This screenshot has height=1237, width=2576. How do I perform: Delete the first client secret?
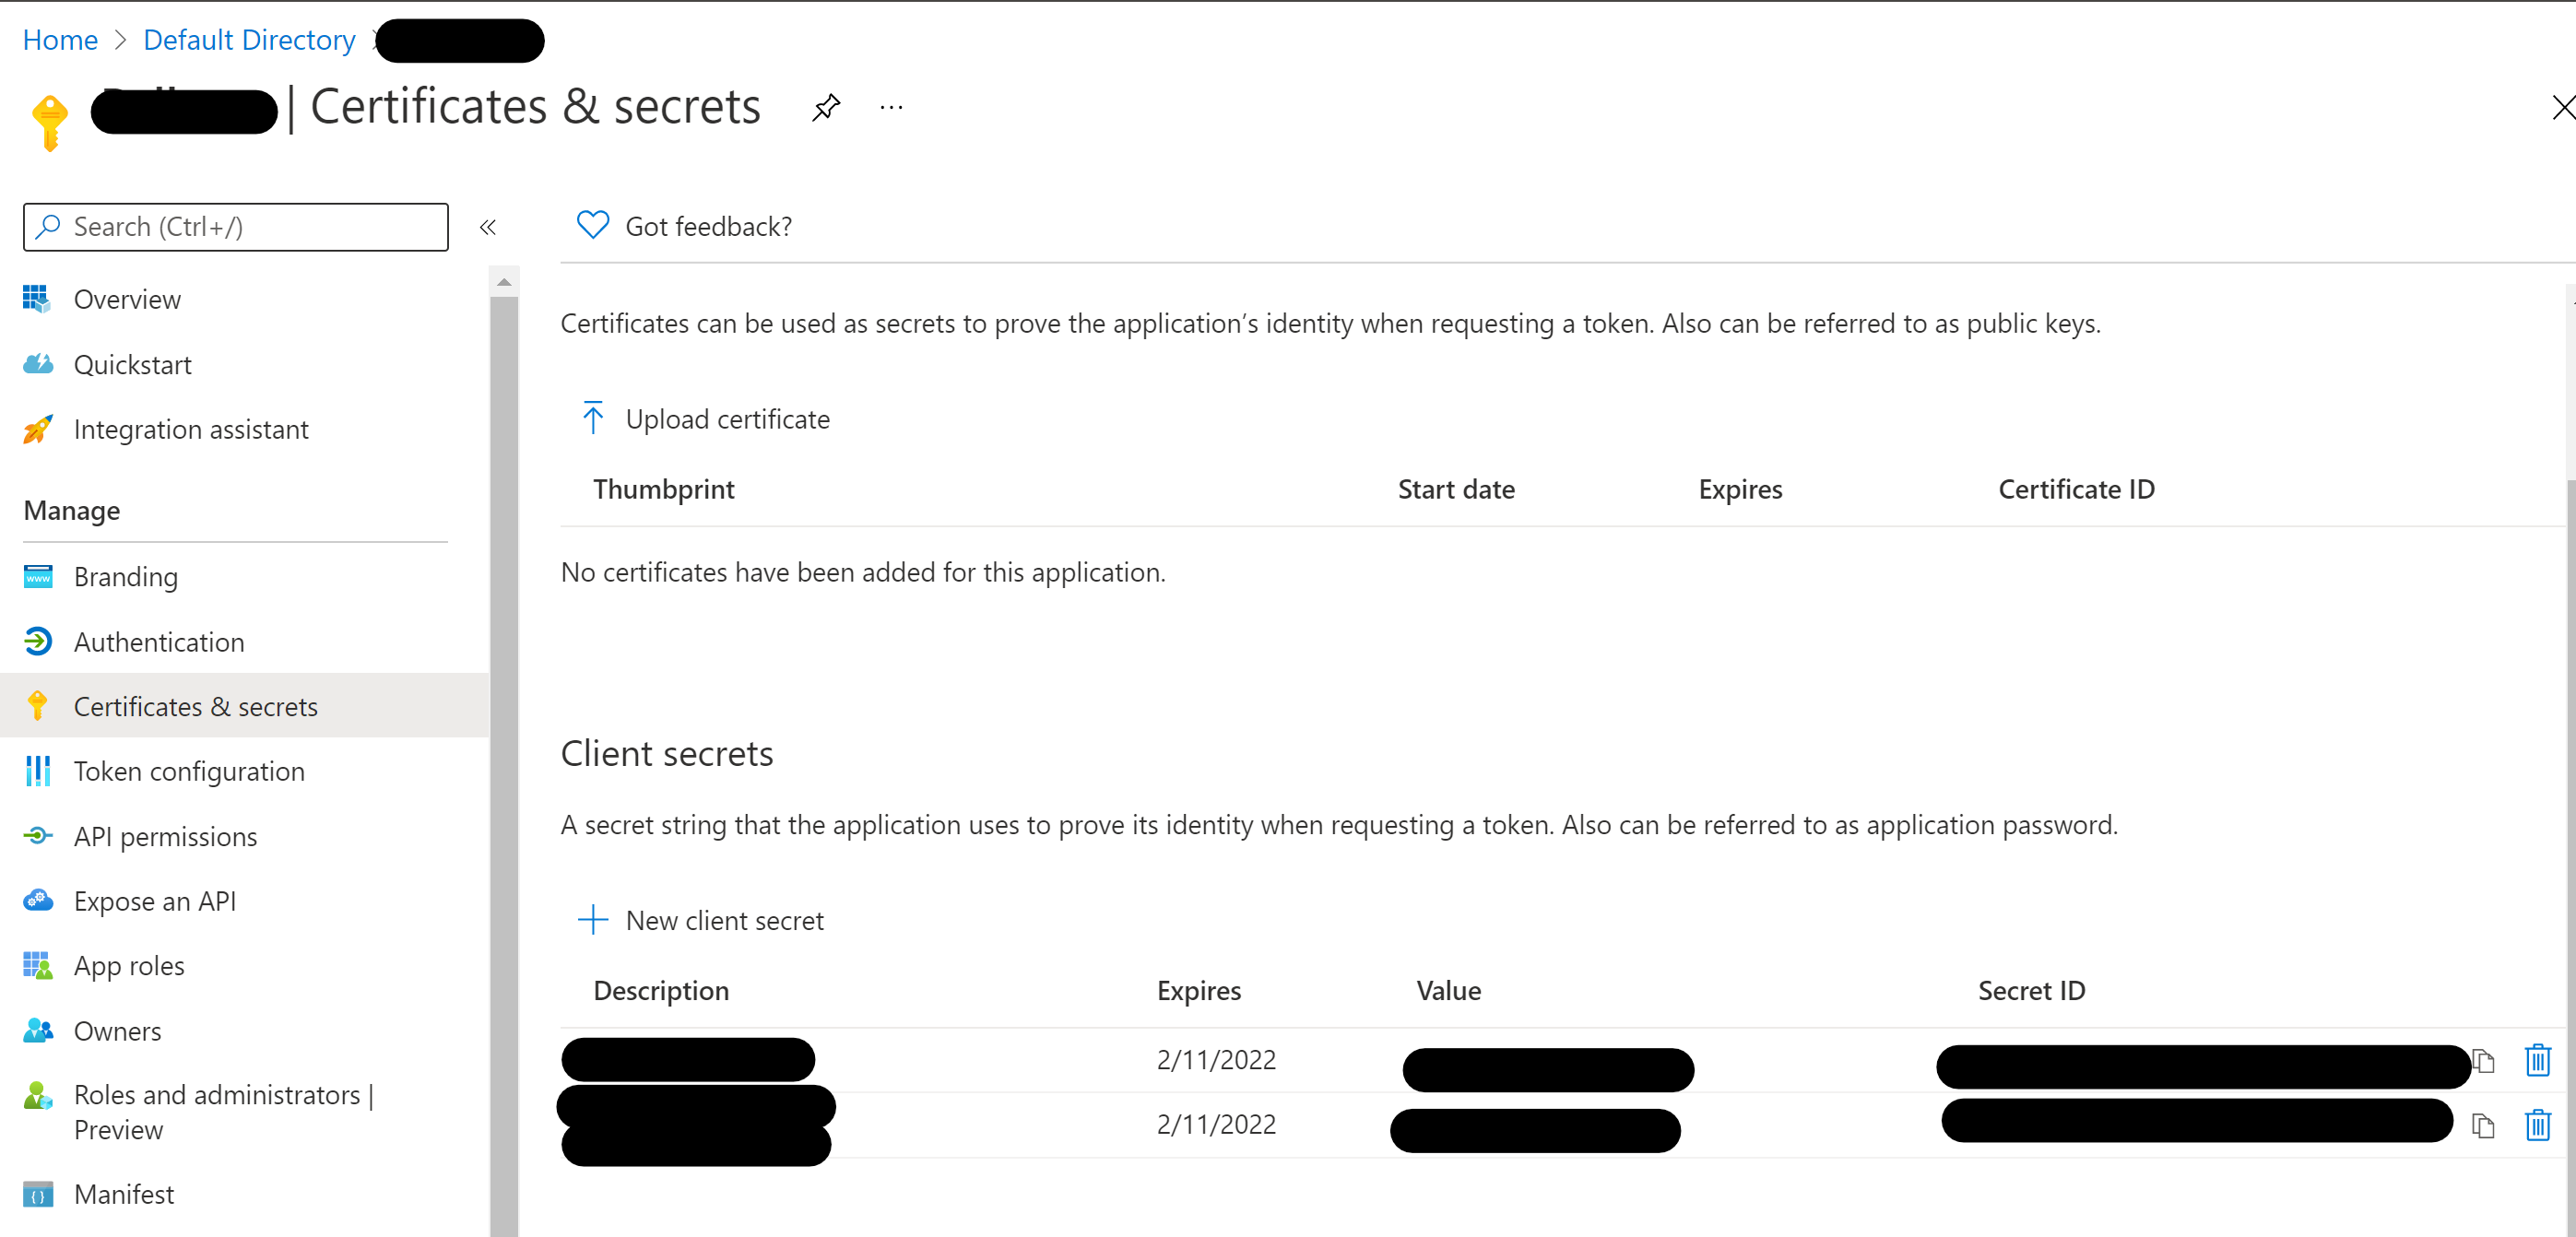(2537, 1060)
